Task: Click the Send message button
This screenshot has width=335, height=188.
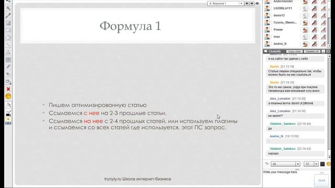Action: coord(321,180)
